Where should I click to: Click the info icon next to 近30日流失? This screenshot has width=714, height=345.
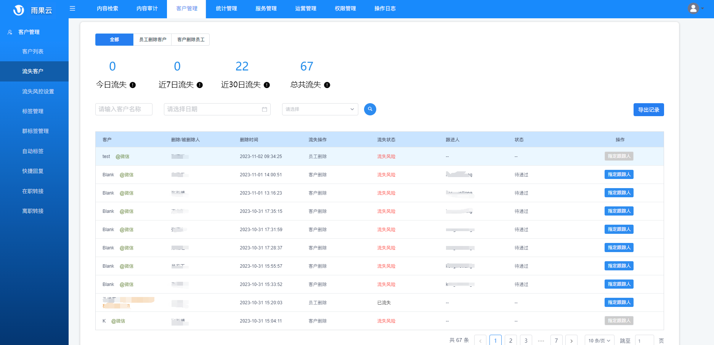tap(267, 85)
